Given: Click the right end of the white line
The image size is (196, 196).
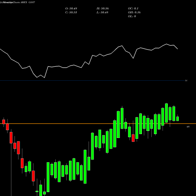Looking at the screenshot, I should [x=178, y=49].
